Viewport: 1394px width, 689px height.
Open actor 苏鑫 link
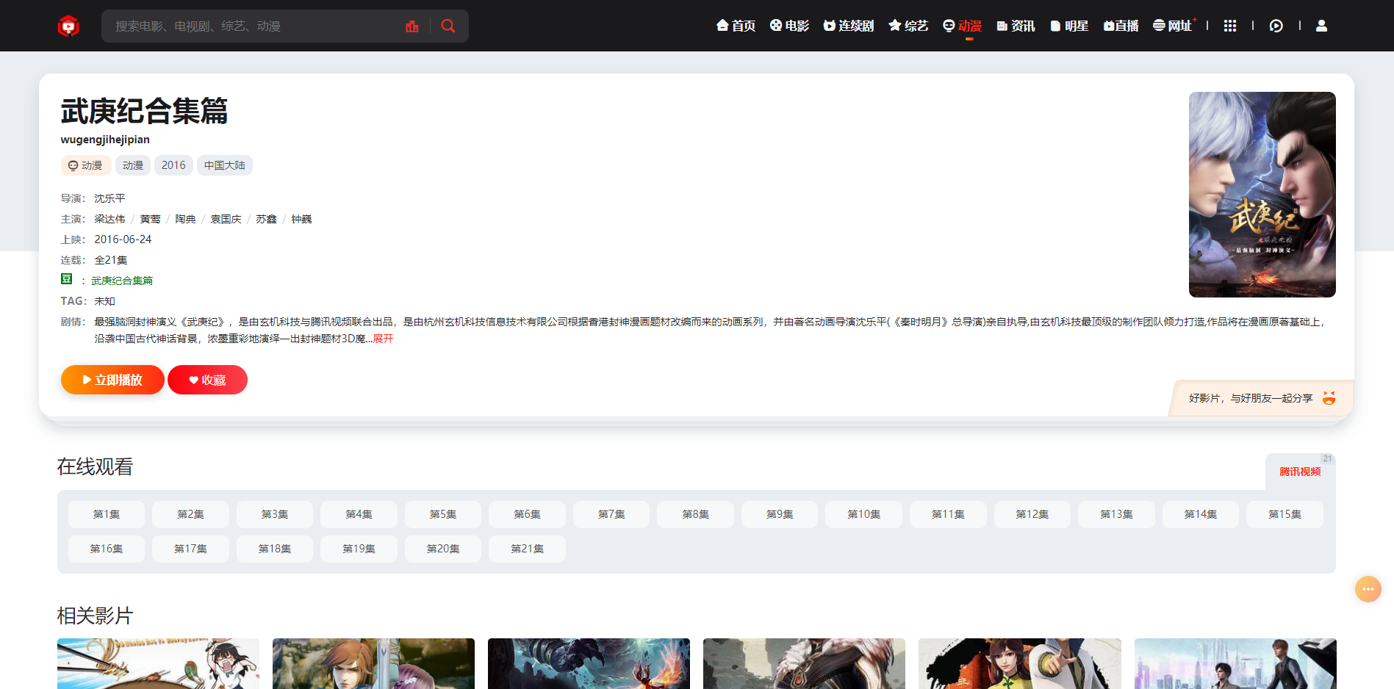266,219
